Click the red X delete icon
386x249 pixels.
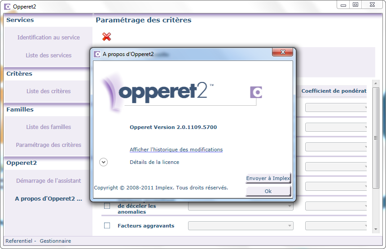(x=106, y=37)
